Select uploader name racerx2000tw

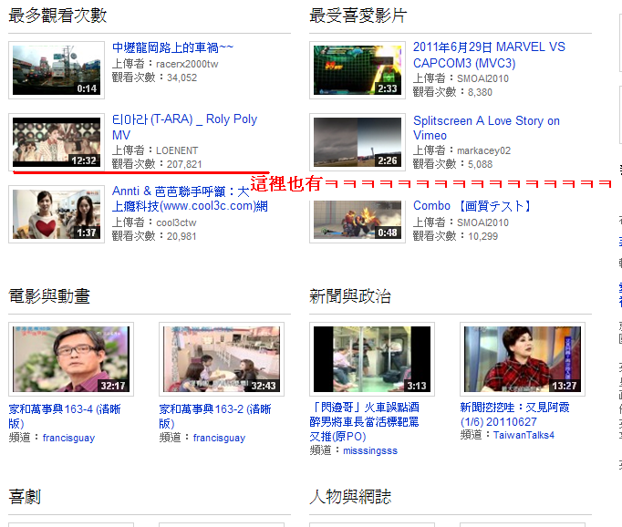pos(187,64)
